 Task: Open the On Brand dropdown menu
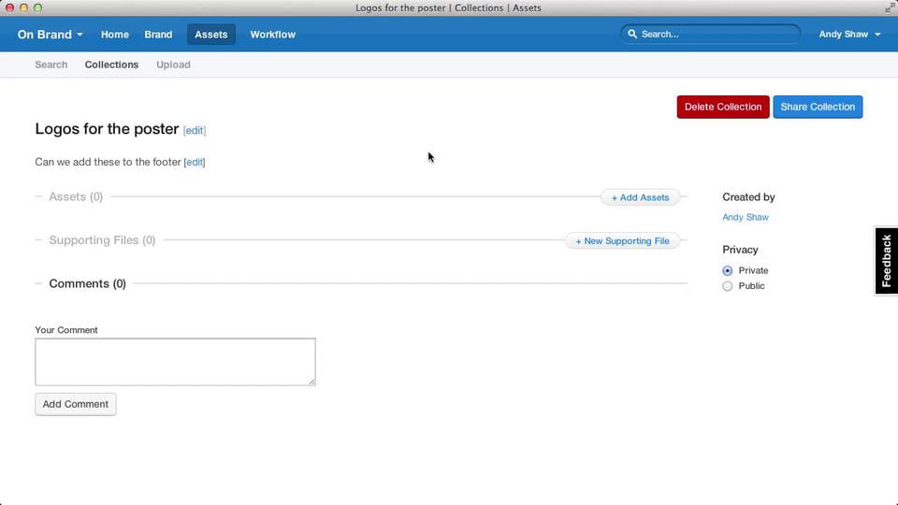[50, 35]
